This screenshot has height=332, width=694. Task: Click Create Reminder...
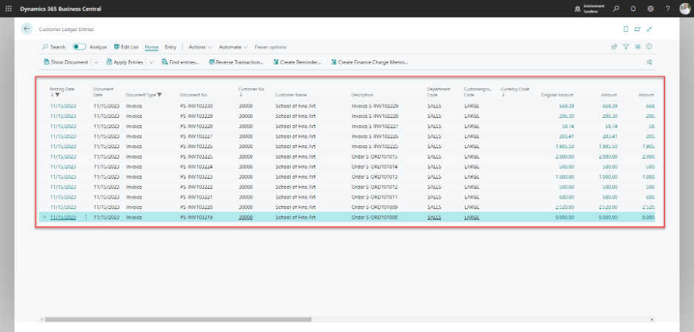[297, 62]
